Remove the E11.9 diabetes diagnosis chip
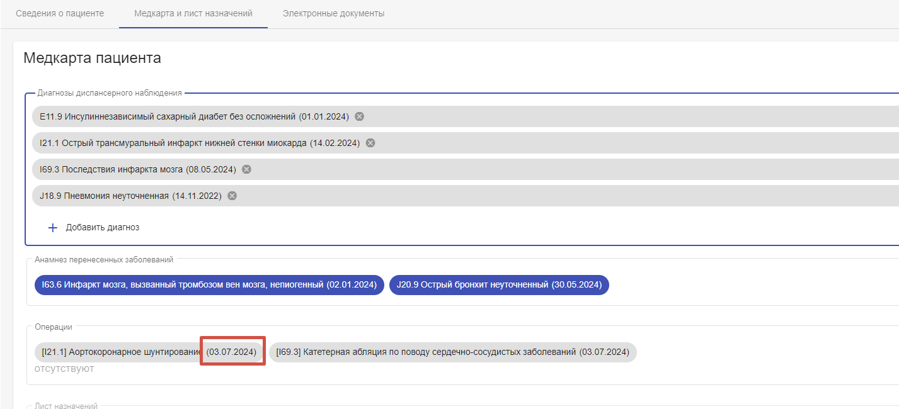This screenshot has height=409, width=899. coord(359,116)
